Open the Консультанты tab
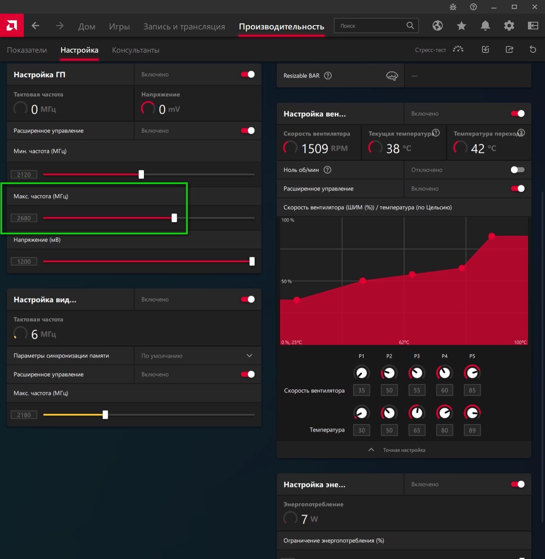The width and height of the screenshot is (545, 559). [135, 50]
